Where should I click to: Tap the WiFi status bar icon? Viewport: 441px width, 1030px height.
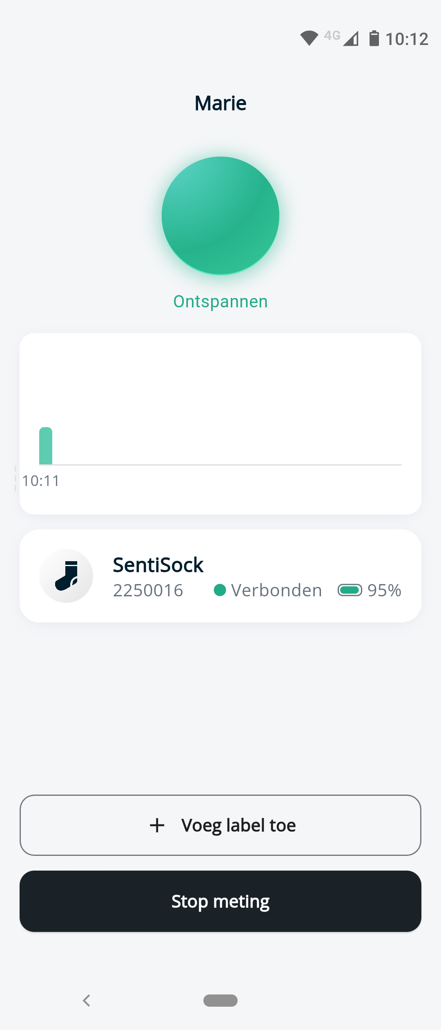(x=309, y=38)
